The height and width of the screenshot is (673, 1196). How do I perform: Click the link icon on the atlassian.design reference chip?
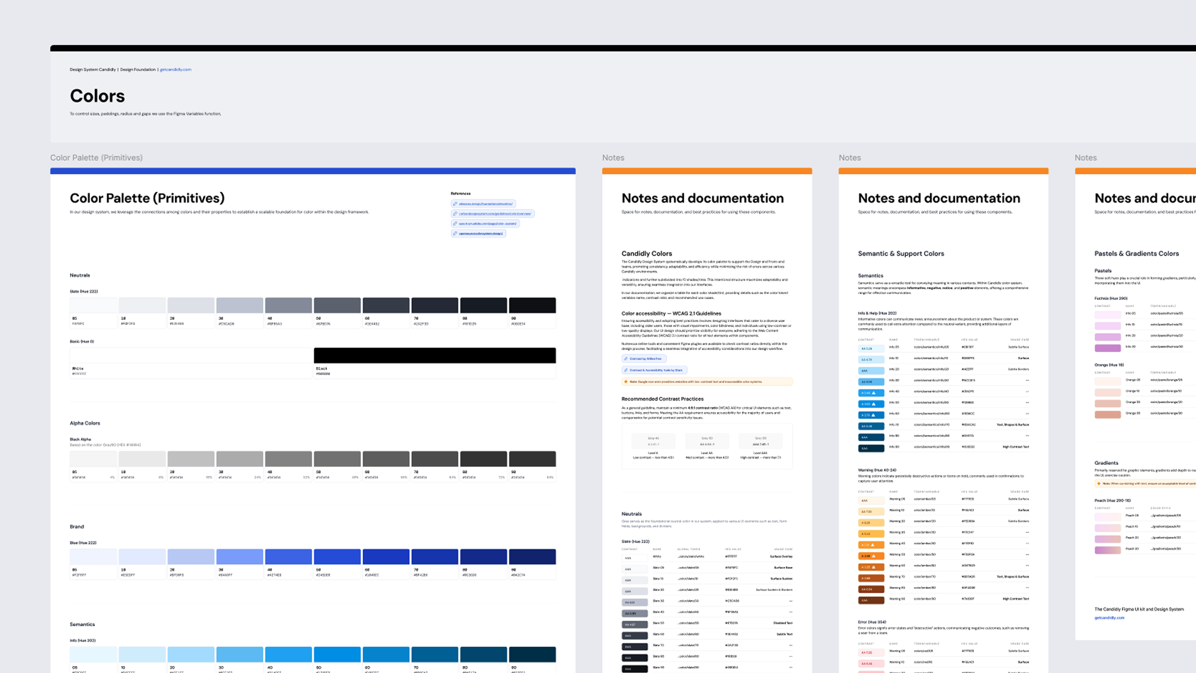455,204
